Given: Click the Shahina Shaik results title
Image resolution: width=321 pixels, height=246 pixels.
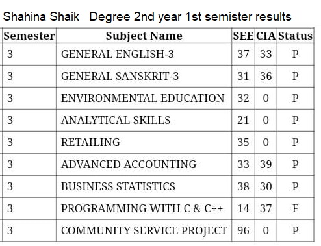Looking at the screenshot, I should tap(147, 17).
